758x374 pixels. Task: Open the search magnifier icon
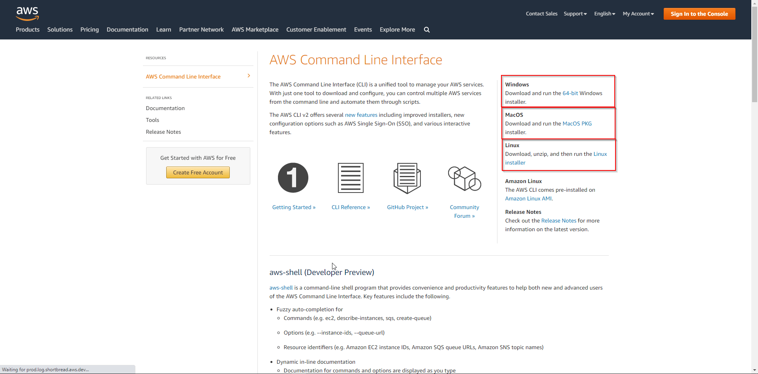point(427,30)
